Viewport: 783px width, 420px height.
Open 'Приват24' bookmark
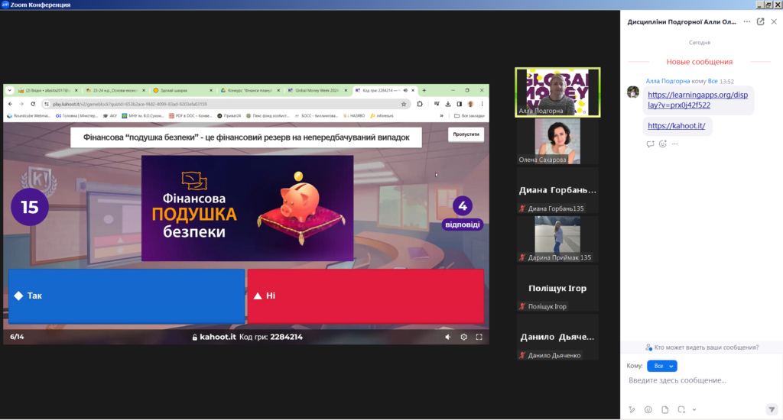point(229,116)
